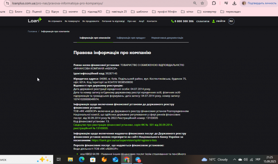278x164 pixels.
Task: Click the user icon next to Увійти
Action: [x=214, y=21]
